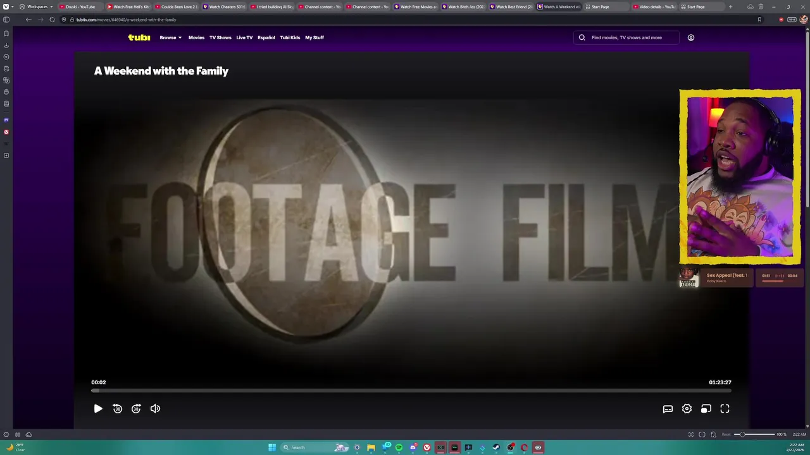The width and height of the screenshot is (810, 455).
Task: Play the movie with the play button
Action: (x=98, y=409)
